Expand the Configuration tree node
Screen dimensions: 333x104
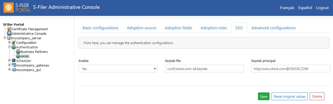[10, 43]
